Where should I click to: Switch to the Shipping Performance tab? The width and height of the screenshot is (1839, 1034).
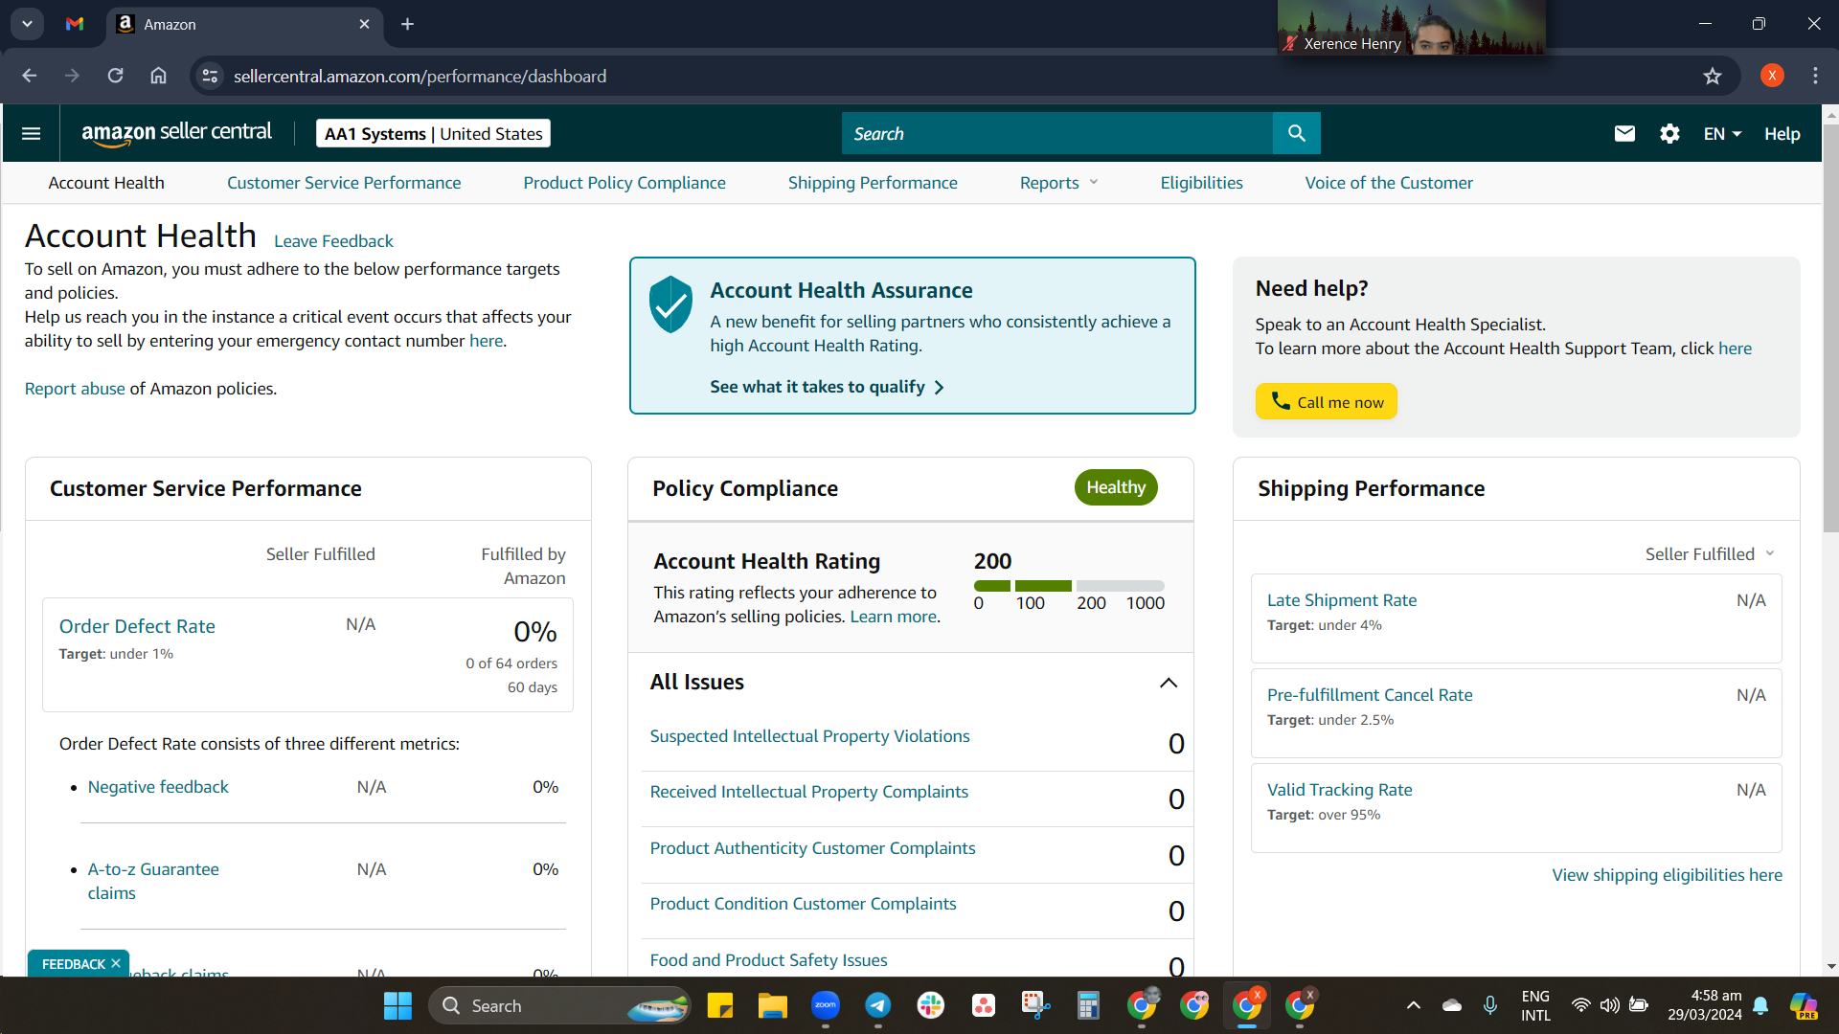point(873,183)
